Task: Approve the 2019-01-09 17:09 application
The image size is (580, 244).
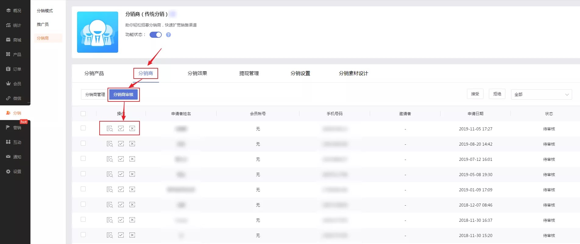Action: 121,189
